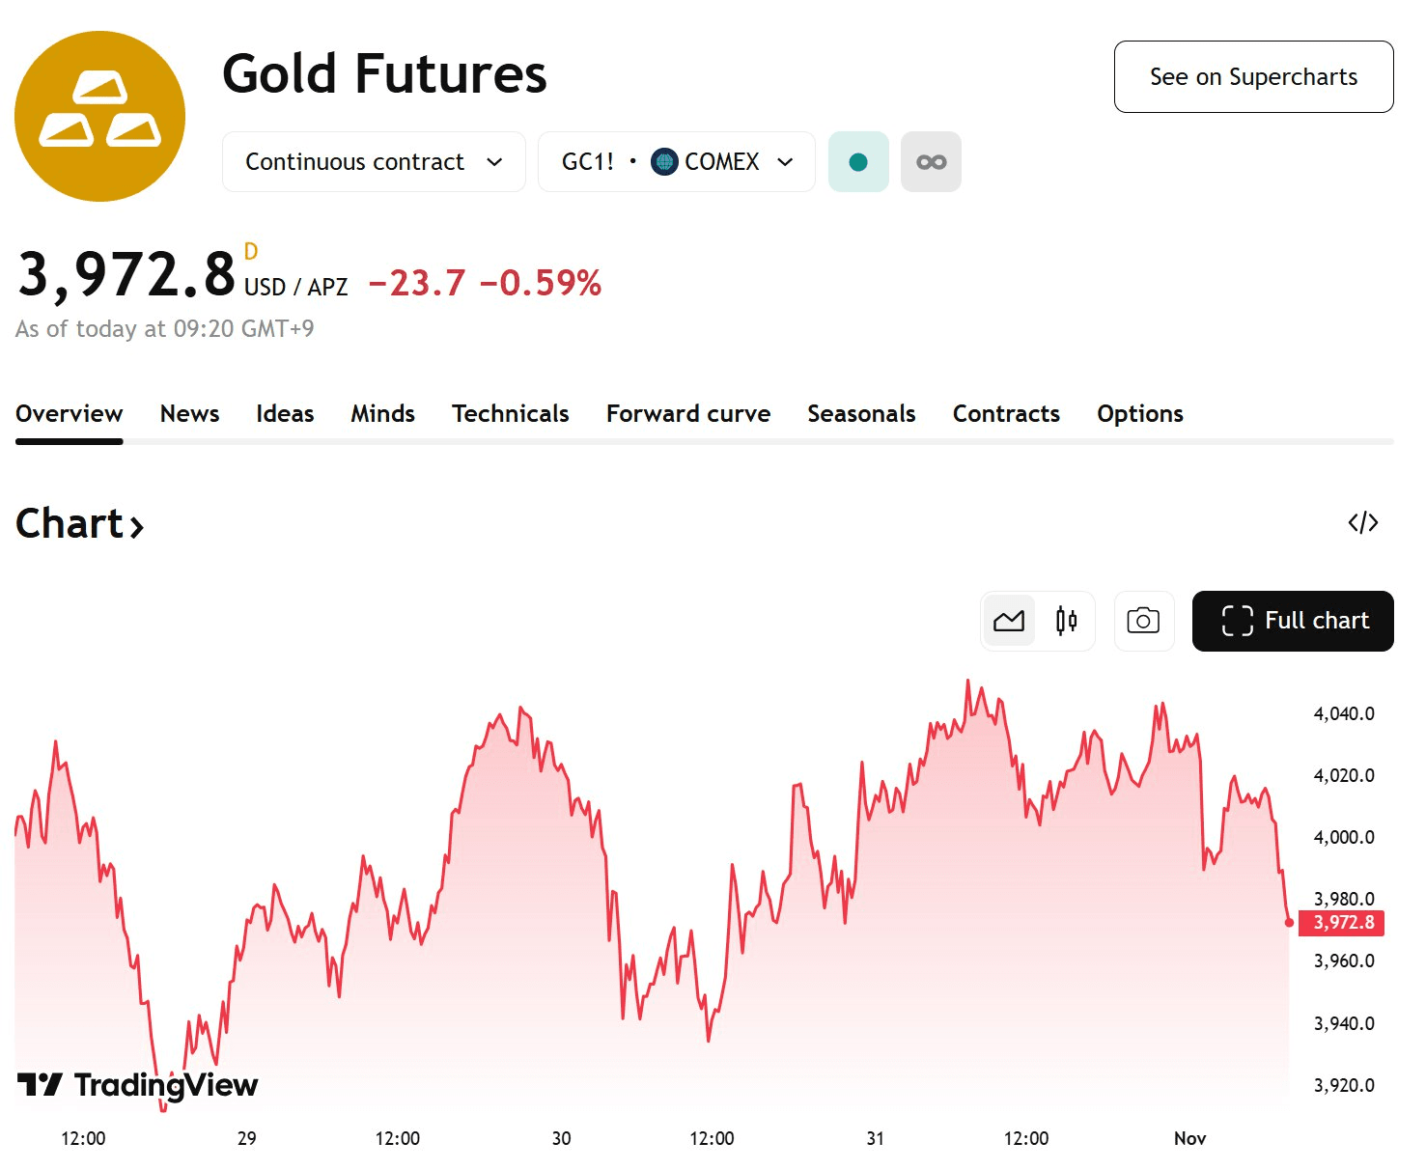Click the infinity continuous contract icon
Image resolution: width=1426 pixels, height=1170 pixels.
[931, 162]
